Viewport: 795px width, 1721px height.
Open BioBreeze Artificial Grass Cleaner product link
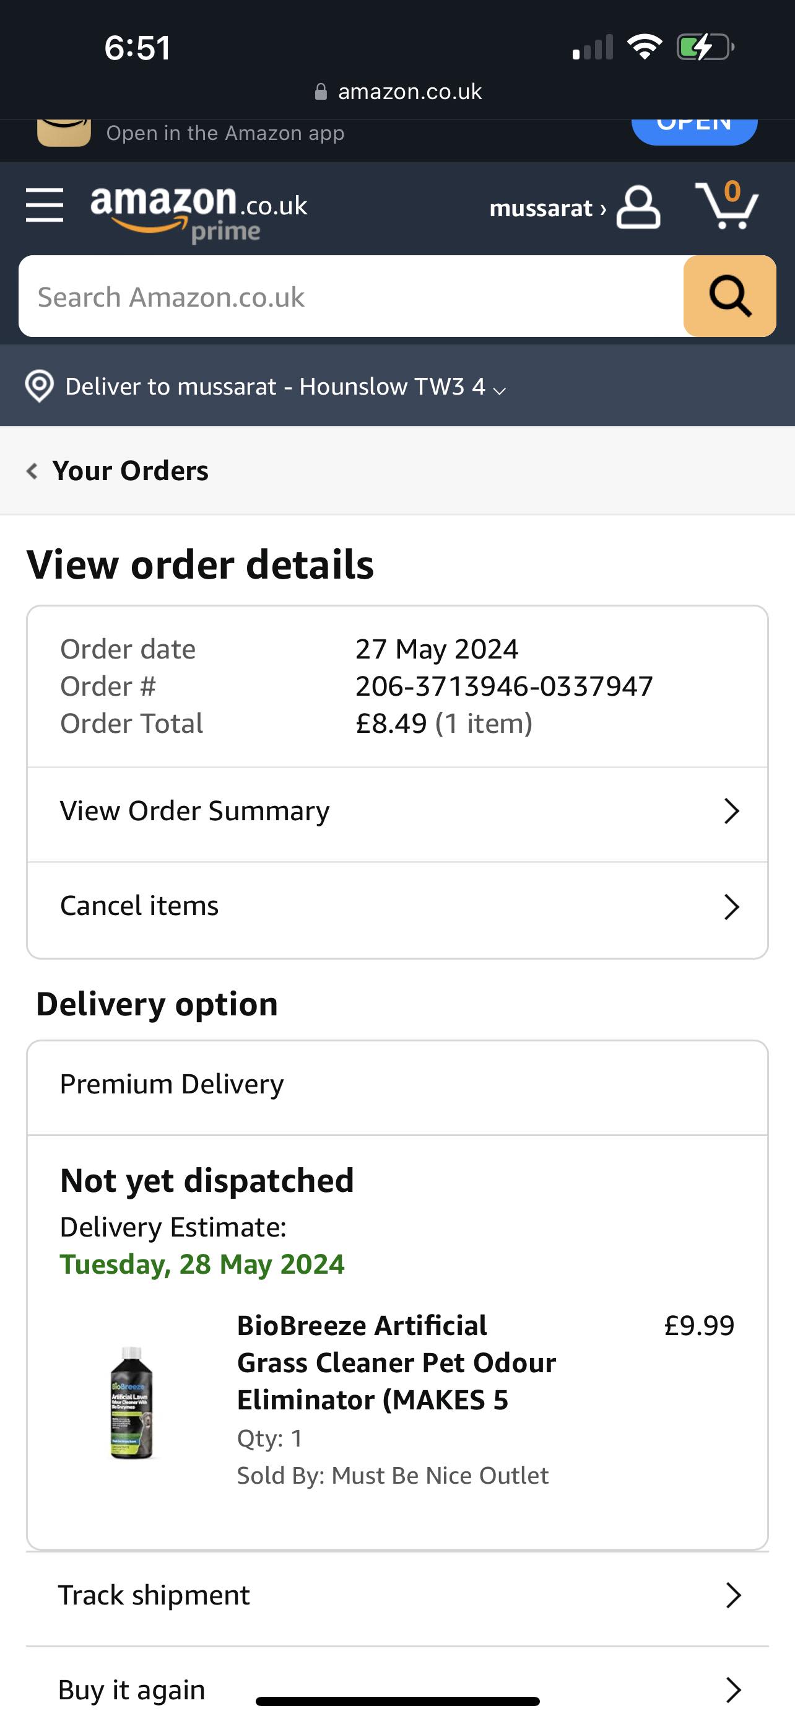click(396, 1363)
